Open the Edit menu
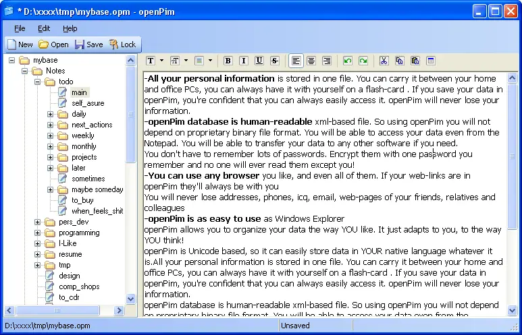Image resolution: width=522 pixels, height=335 pixels. [x=44, y=28]
